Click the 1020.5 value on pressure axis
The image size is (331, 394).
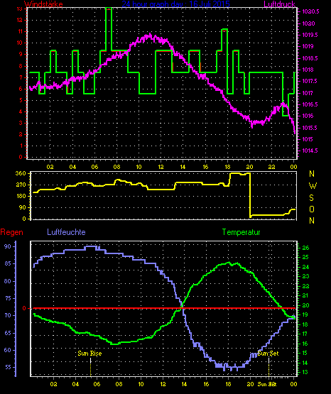(310, 11)
